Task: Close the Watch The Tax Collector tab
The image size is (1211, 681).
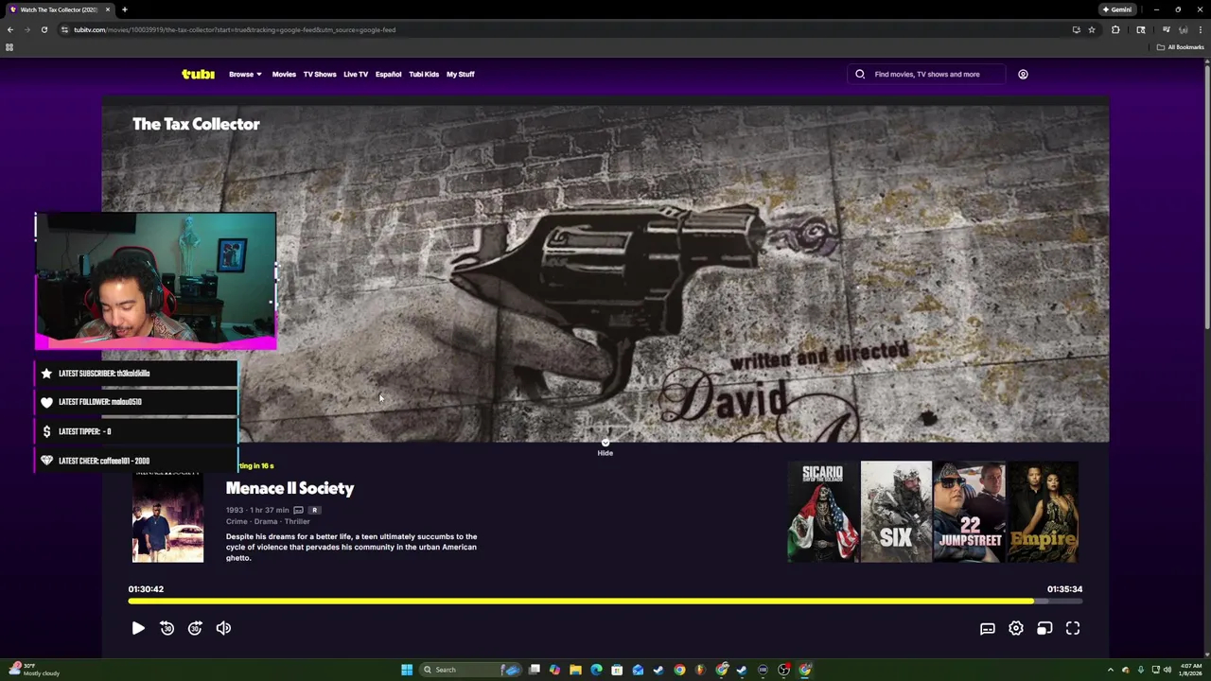Action: point(107,9)
